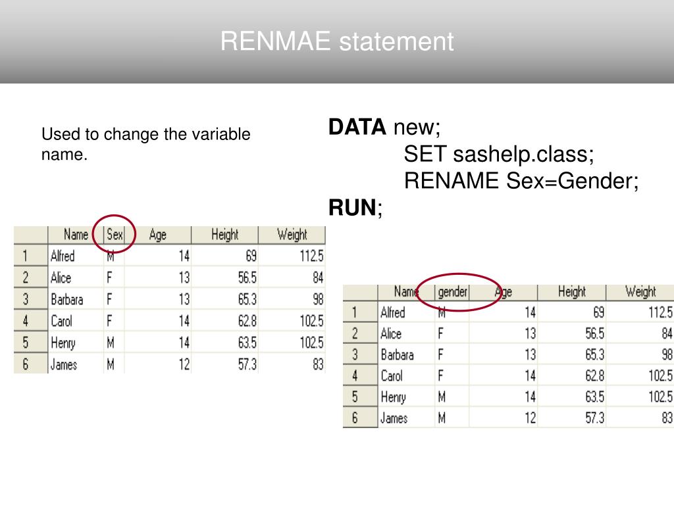The width and height of the screenshot is (674, 505).
Task: Select Carol in the Sex table
Action: (61, 321)
